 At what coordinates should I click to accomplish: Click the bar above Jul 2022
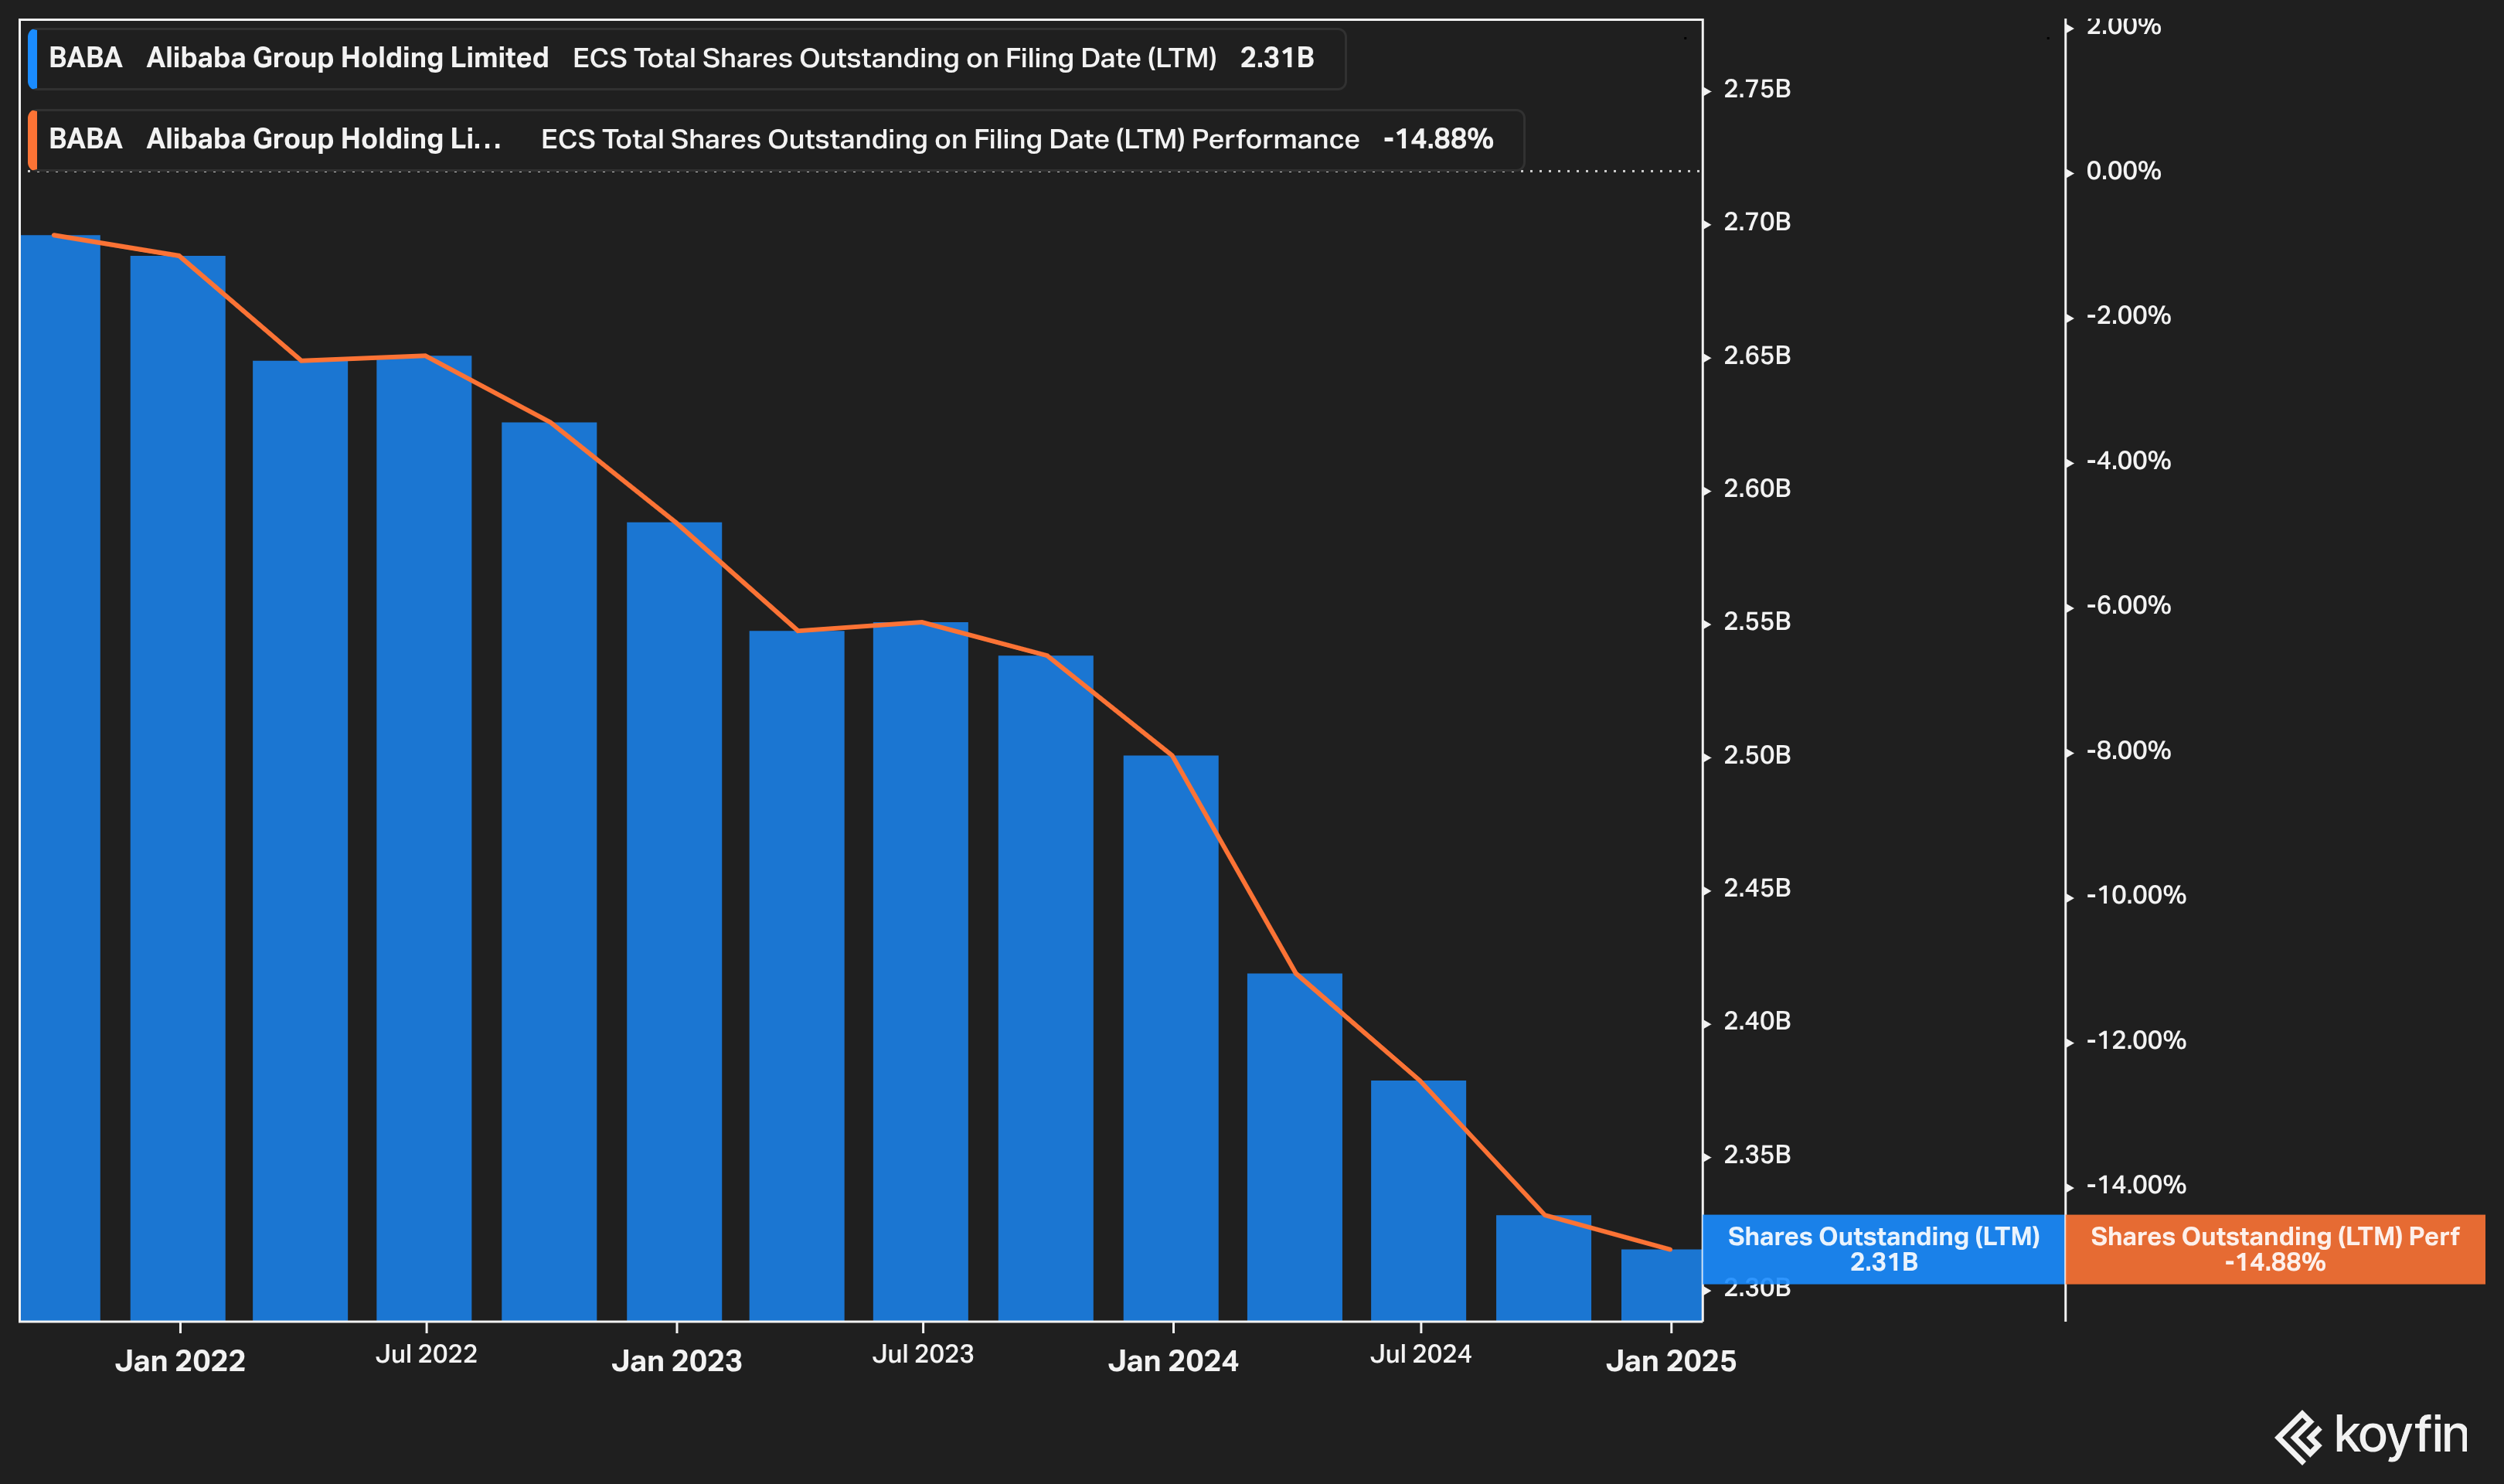pyautogui.click(x=424, y=838)
